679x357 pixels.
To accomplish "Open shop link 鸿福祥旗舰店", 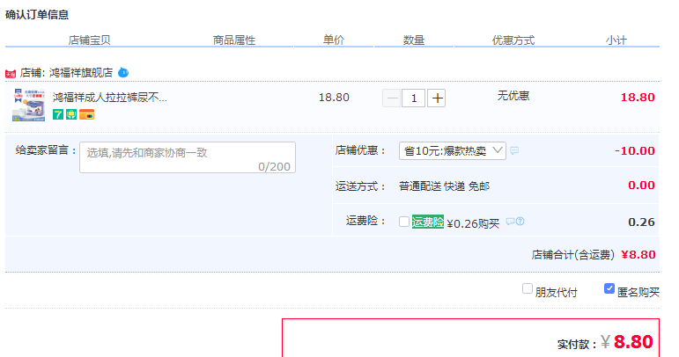I will click(x=81, y=73).
